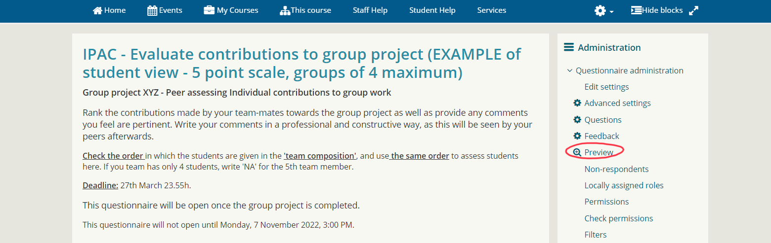The height and width of the screenshot is (243, 771).
Task: Click the fullscreen expand arrows icon
Action: click(x=694, y=10)
